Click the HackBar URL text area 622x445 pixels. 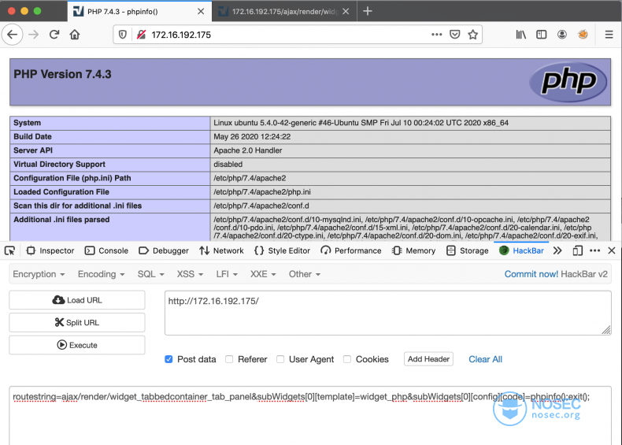click(x=388, y=313)
